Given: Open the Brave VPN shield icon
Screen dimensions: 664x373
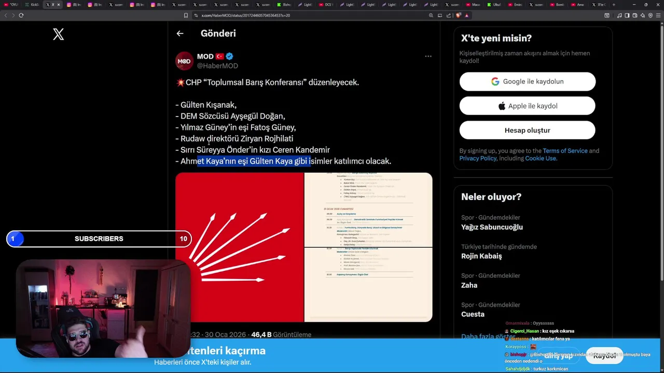Looking at the screenshot, I should click(x=649, y=16).
